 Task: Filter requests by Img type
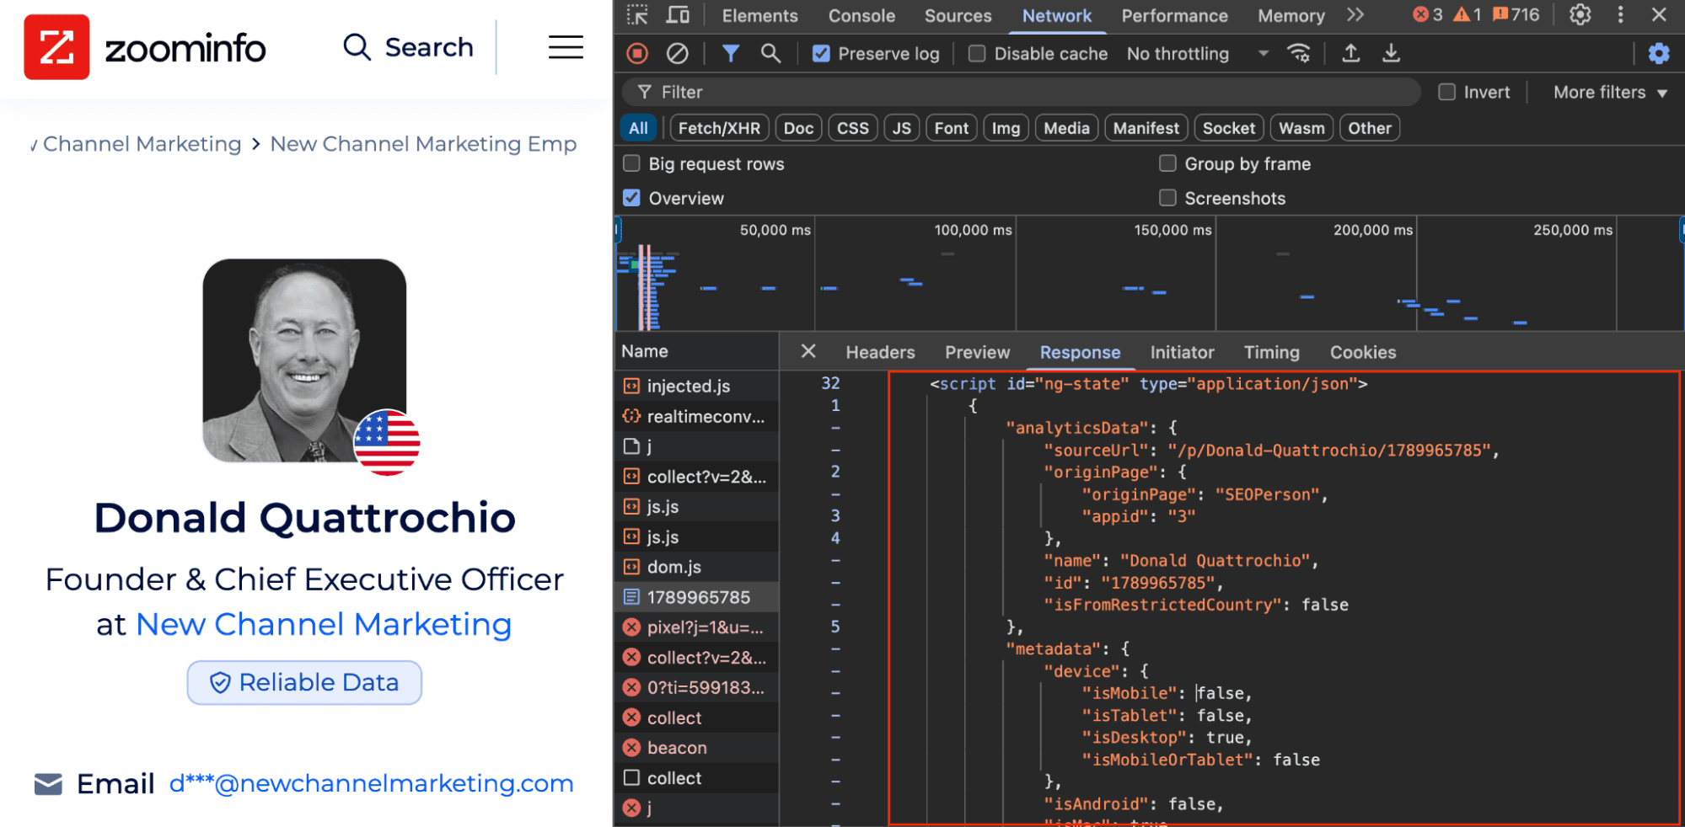pos(1006,128)
